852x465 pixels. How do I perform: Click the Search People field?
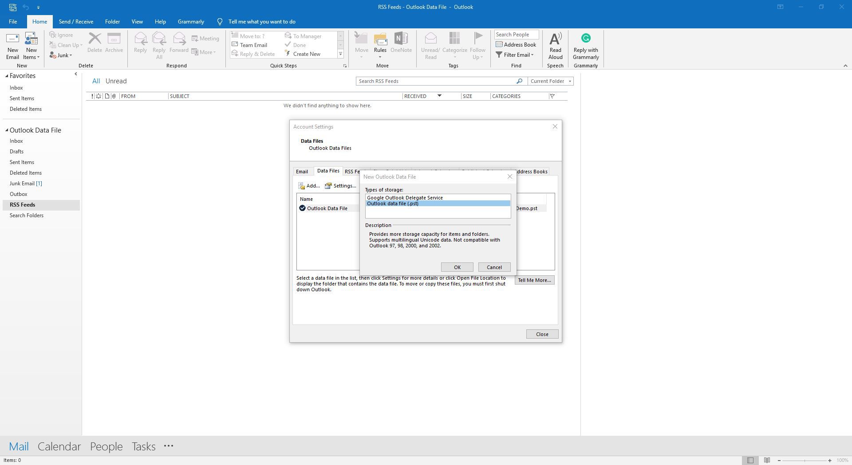pos(517,35)
